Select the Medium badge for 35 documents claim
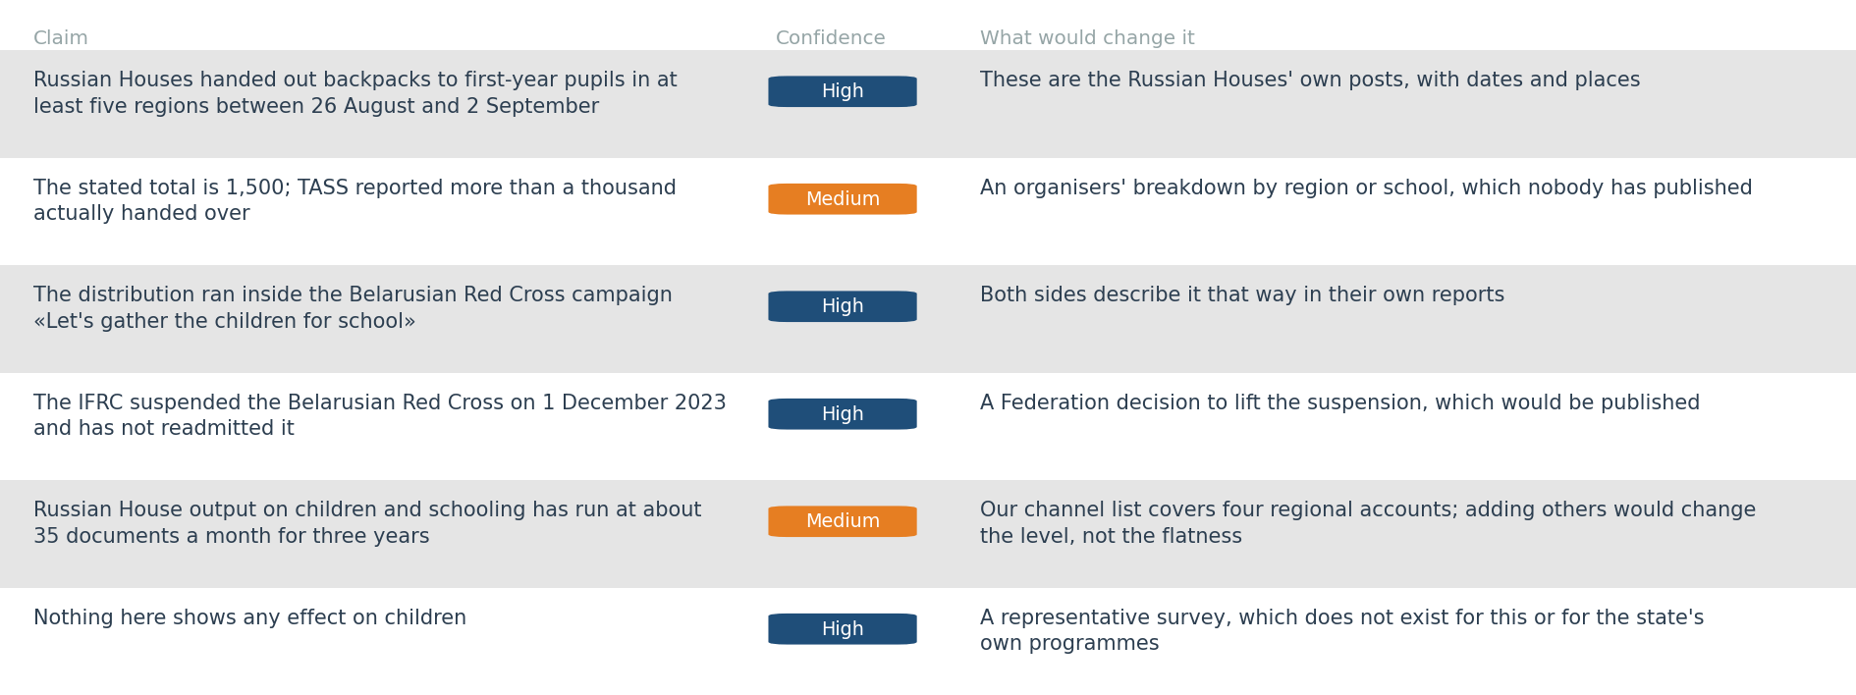Image resolution: width=1856 pixels, height=695 pixels. (x=843, y=521)
